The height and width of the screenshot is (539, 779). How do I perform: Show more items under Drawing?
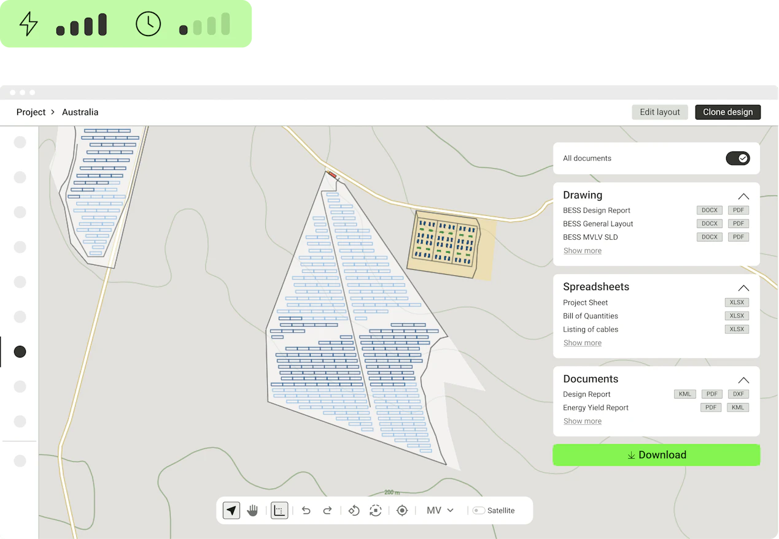[x=583, y=251]
